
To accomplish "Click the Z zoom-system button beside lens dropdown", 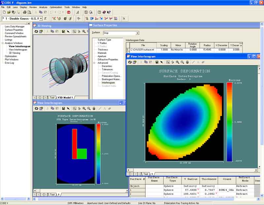I will coord(45,18).
